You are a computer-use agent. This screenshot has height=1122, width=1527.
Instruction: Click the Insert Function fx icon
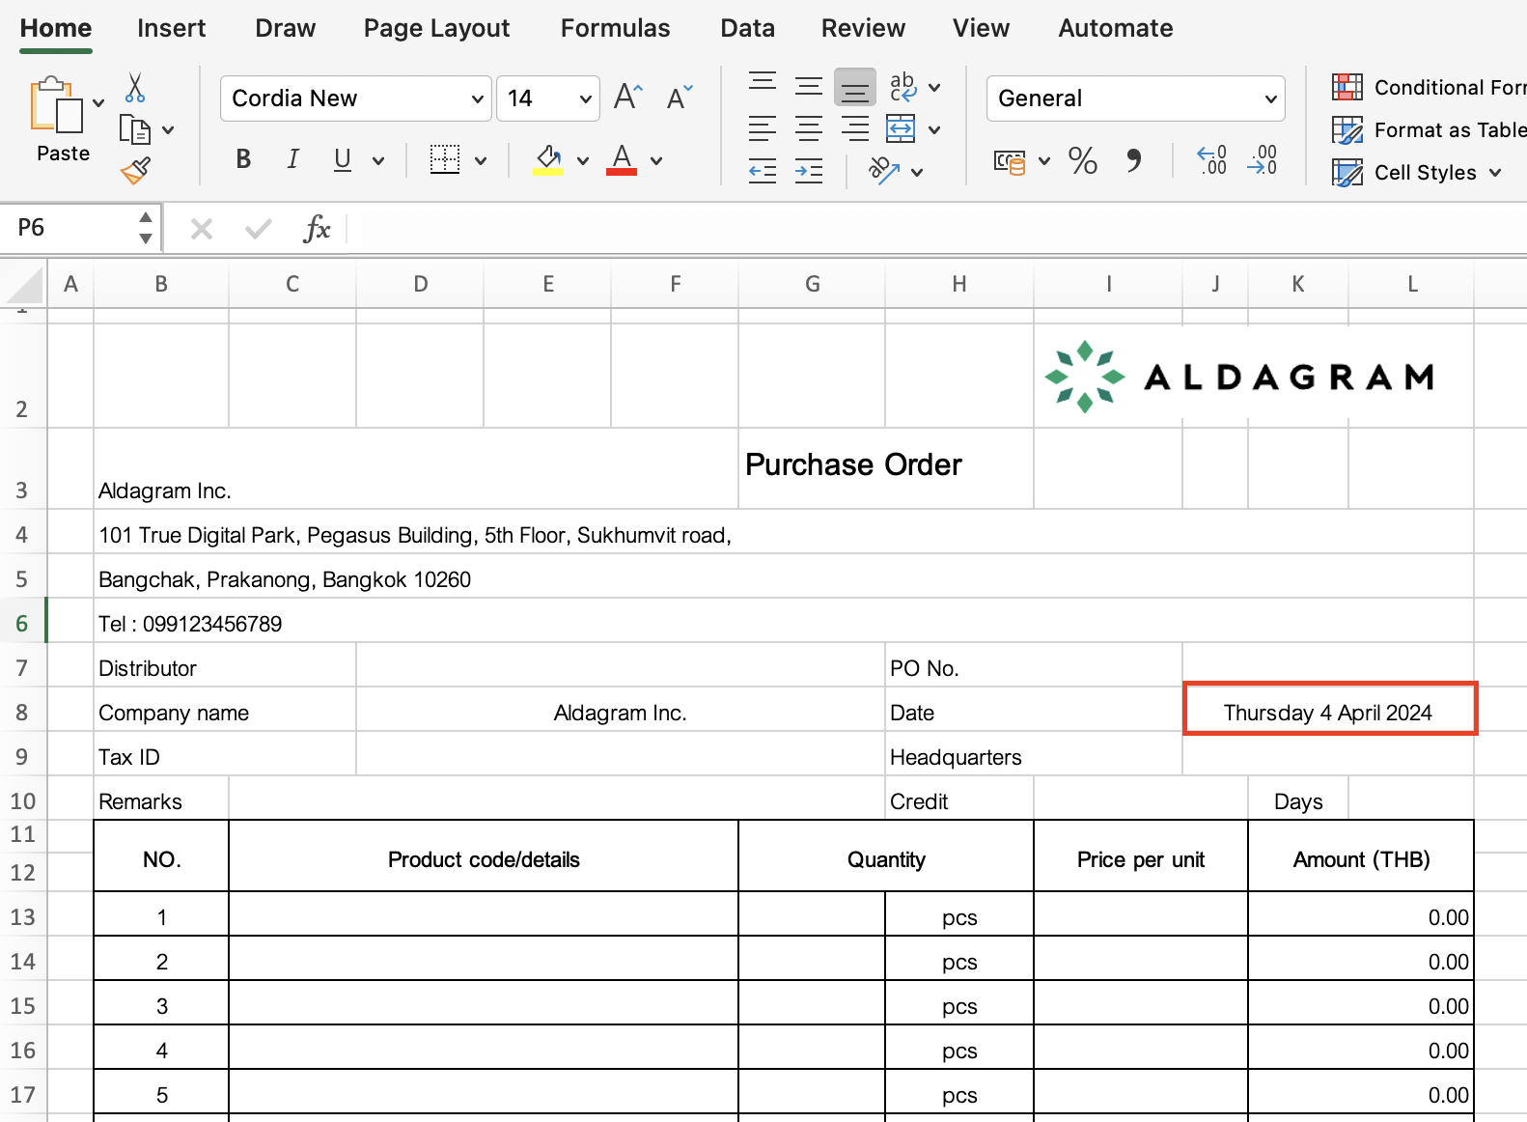317,229
